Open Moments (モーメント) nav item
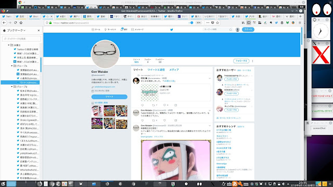Viewport: 333px width, 187px height. tap(110, 30)
